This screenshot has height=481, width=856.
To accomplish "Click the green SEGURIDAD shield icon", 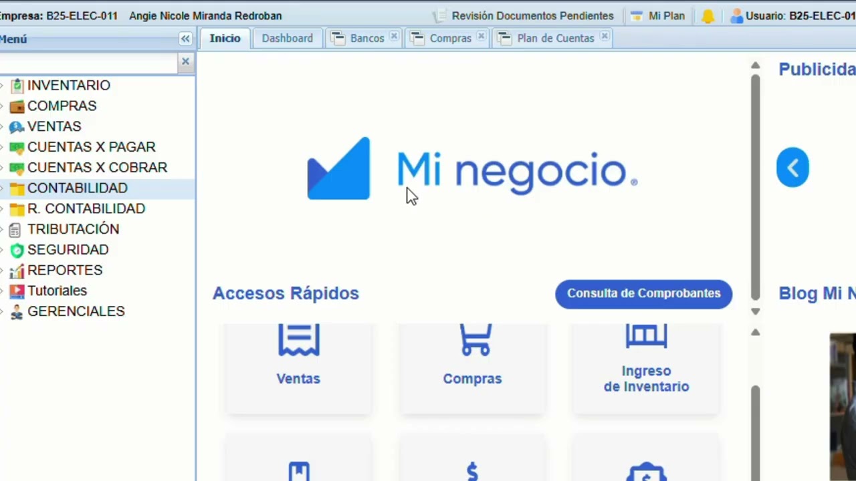I will pos(17,251).
